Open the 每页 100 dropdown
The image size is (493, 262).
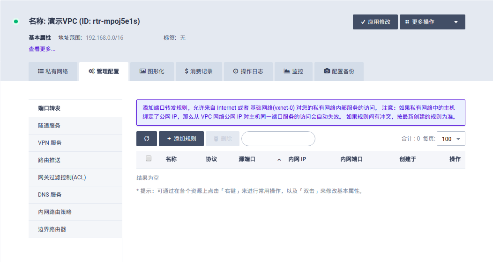tap(451, 139)
